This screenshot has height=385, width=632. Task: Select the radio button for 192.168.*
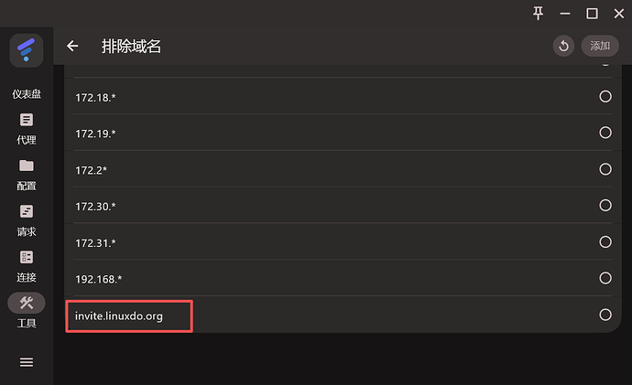[605, 278]
